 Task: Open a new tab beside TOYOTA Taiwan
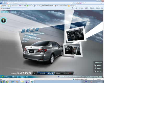pyautogui.click(x=26, y=8)
